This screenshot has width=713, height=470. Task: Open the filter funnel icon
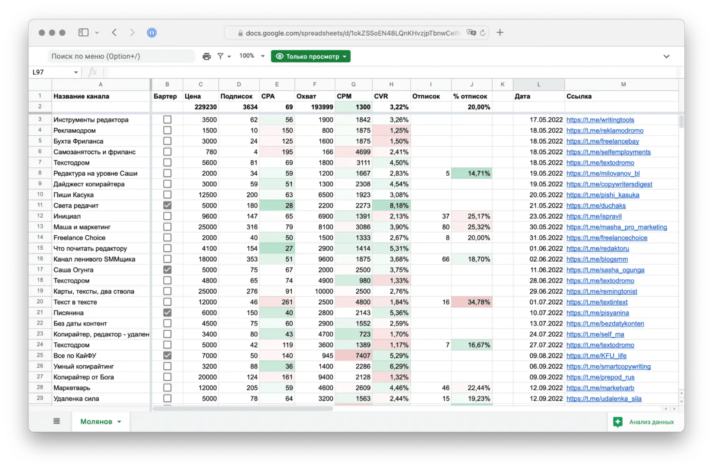221,56
